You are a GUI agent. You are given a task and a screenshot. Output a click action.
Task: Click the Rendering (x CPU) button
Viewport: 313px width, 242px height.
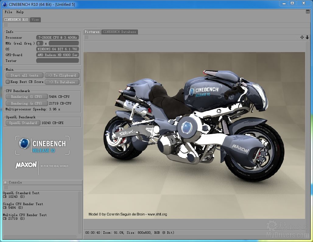point(27,103)
